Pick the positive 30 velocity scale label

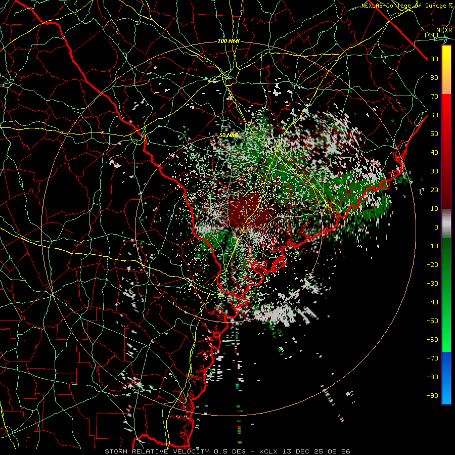434,171
